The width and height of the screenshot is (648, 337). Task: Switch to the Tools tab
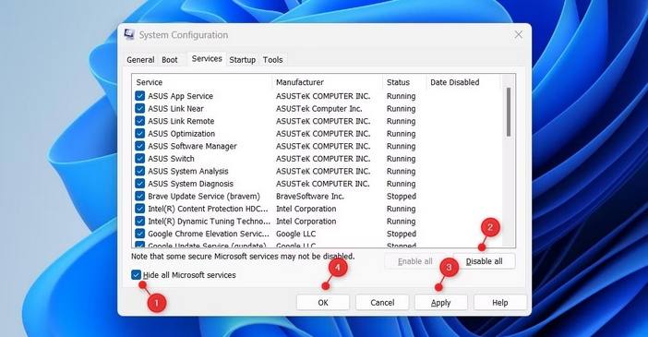click(272, 59)
